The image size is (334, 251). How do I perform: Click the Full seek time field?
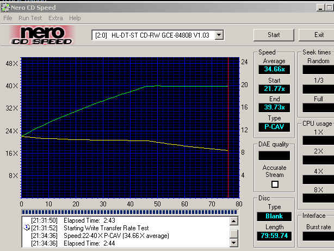[318, 108]
